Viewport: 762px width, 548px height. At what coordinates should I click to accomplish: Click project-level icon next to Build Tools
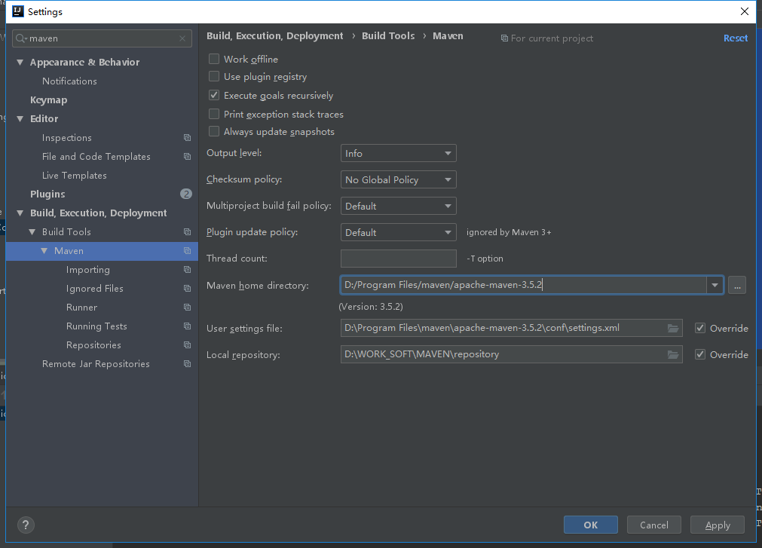(x=187, y=232)
